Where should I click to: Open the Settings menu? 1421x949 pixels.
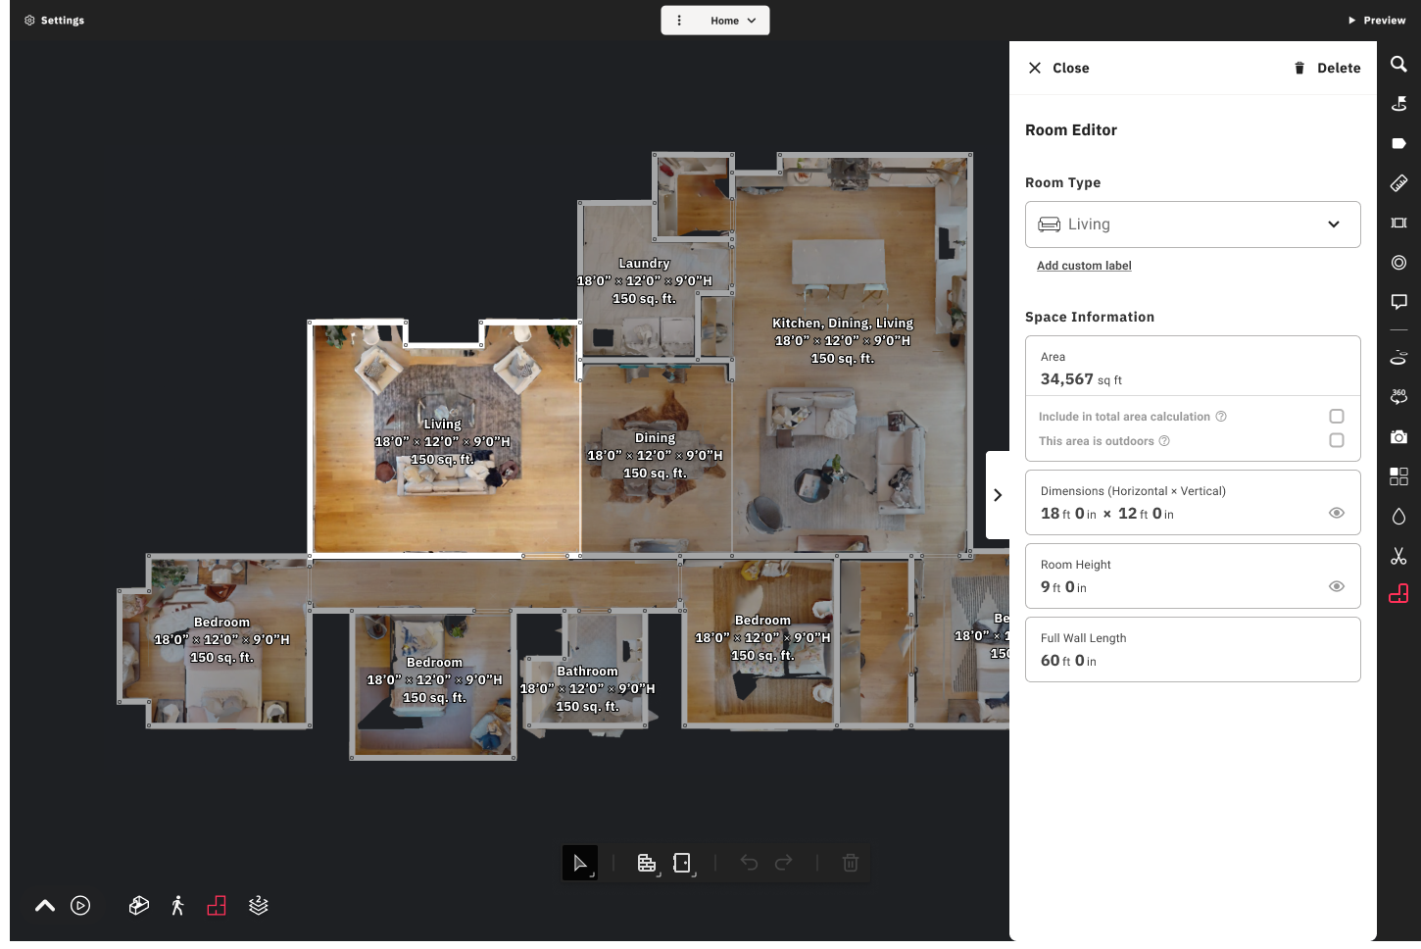pyautogui.click(x=53, y=20)
